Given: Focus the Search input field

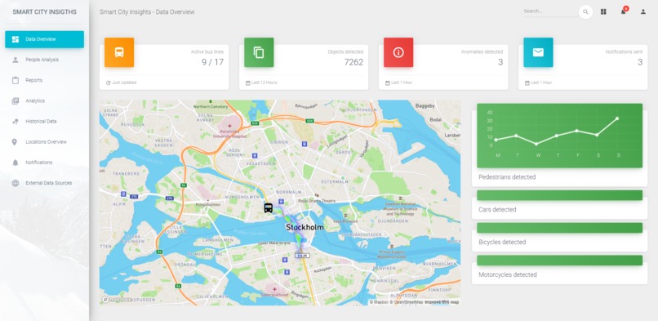Looking at the screenshot, I should [x=550, y=11].
